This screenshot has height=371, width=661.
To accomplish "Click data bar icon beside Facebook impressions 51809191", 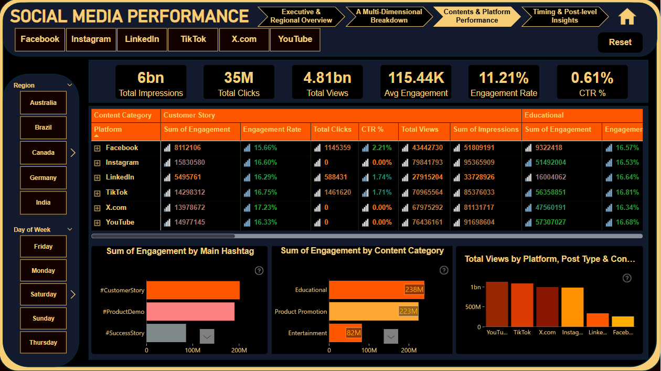I will (x=457, y=148).
